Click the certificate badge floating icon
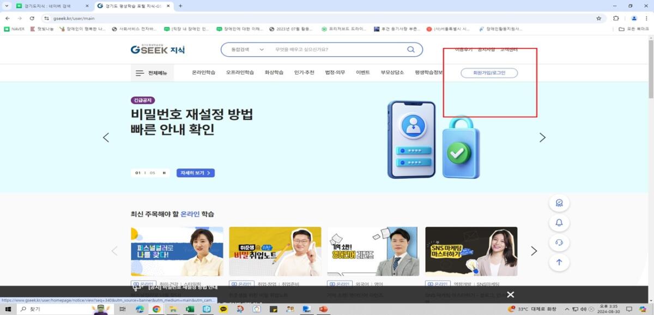The height and width of the screenshot is (315, 654). 559,203
